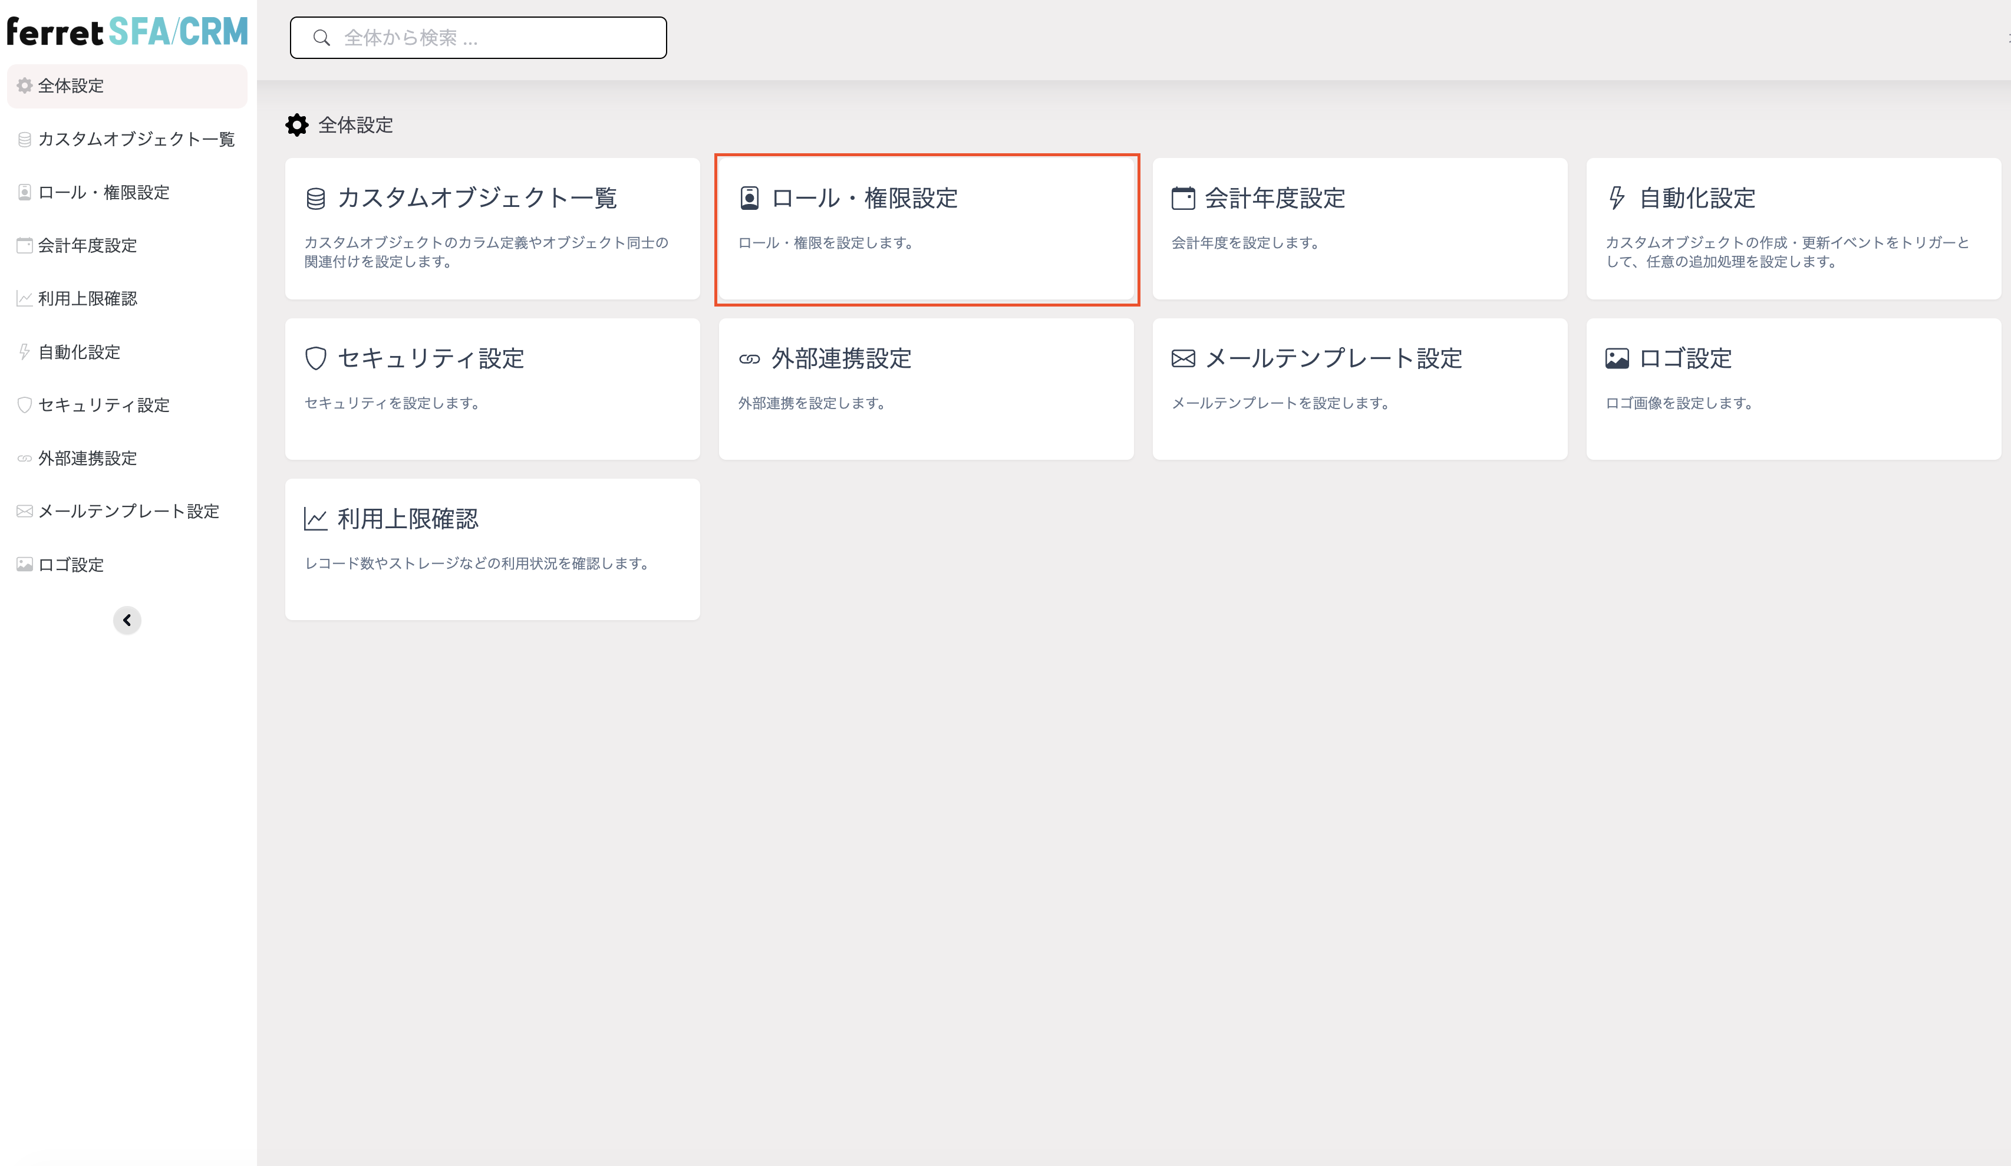Open sidebar item 利用上限確認

pos(127,298)
